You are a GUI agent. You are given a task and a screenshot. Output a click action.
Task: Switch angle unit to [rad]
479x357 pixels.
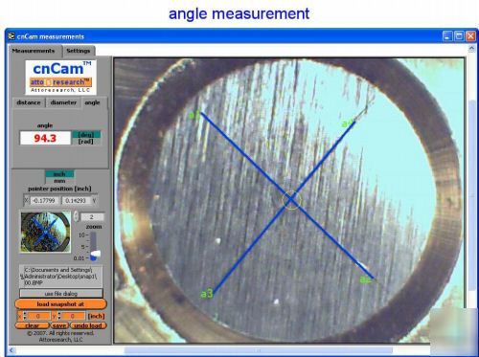click(x=86, y=142)
